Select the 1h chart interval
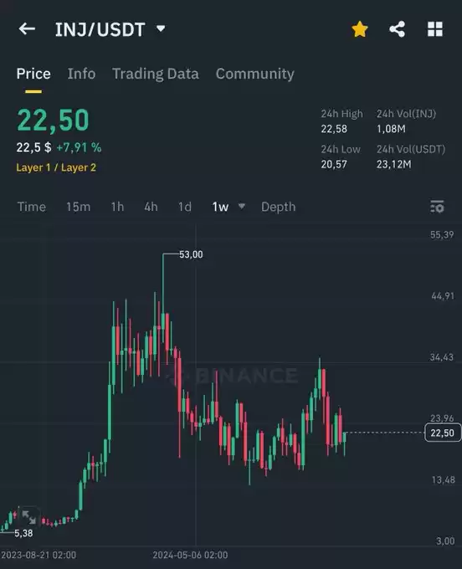Screen dimensions: 462x569 coord(117,207)
